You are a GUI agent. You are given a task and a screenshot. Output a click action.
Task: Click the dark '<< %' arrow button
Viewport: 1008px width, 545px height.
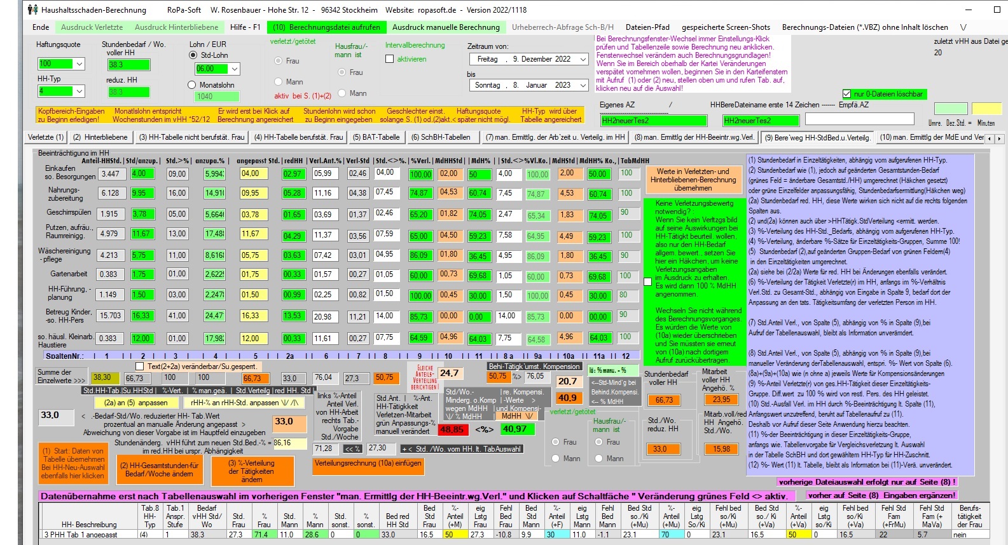(352, 449)
